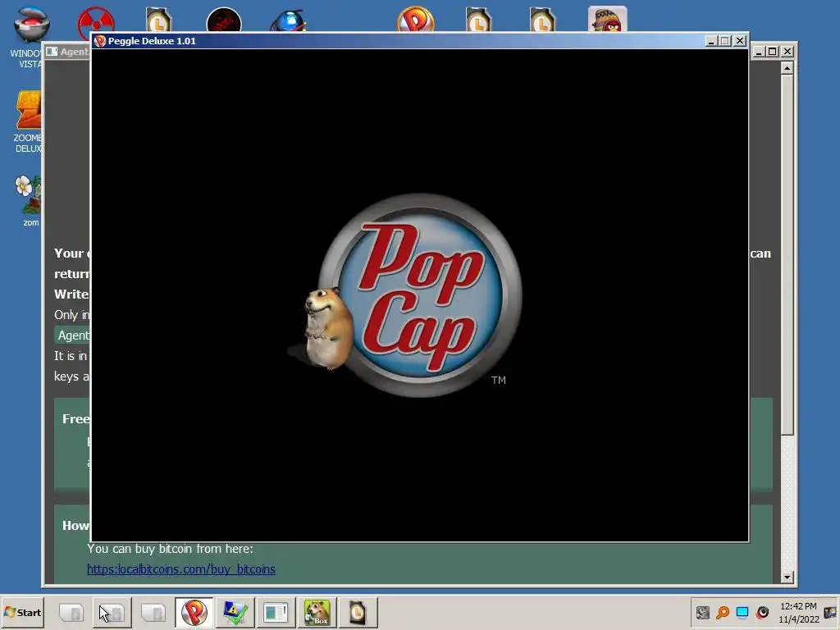Click the gray first system tray icon
The image size is (840, 630).
[703, 612]
